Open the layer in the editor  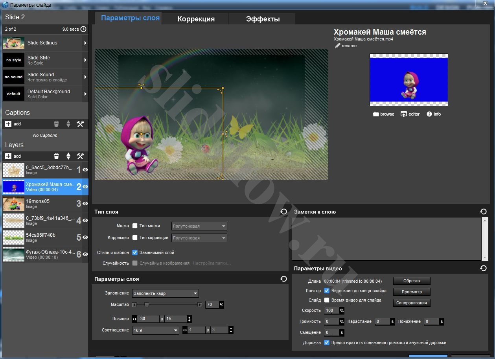(x=403, y=114)
